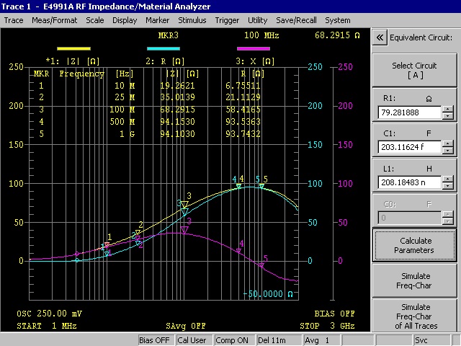Image resolution: width=461 pixels, height=346 pixels.
Task: Click the *1: |Z| trace label
Action: pyautogui.click(x=73, y=61)
